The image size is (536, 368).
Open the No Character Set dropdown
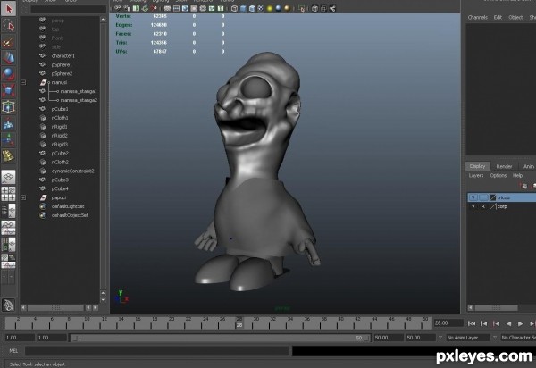tap(518, 338)
